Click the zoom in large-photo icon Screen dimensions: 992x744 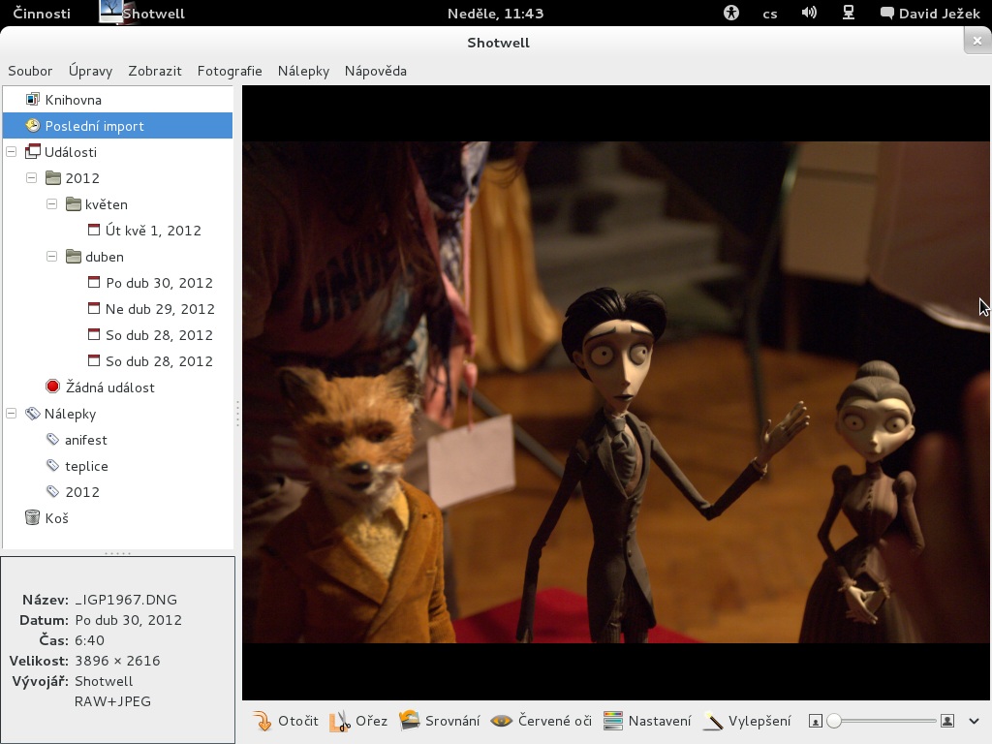[947, 721]
